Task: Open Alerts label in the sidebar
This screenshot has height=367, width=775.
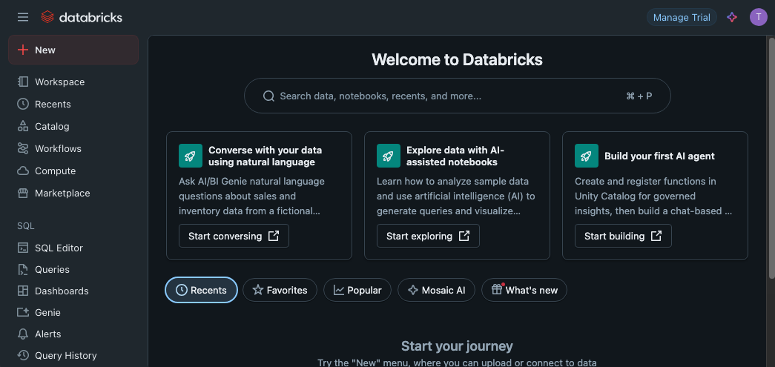Action: point(48,334)
